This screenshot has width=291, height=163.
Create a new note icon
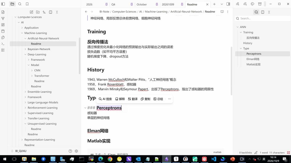tap(31, 12)
